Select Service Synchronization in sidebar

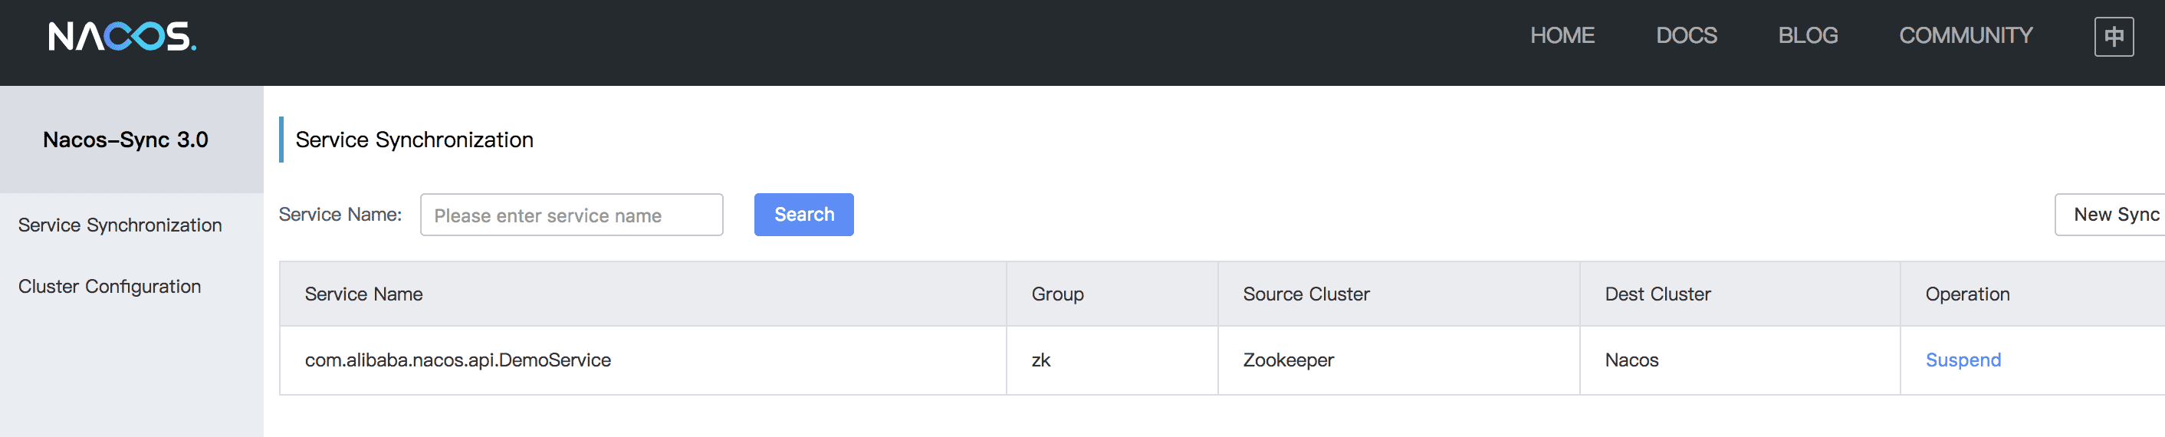tap(120, 225)
